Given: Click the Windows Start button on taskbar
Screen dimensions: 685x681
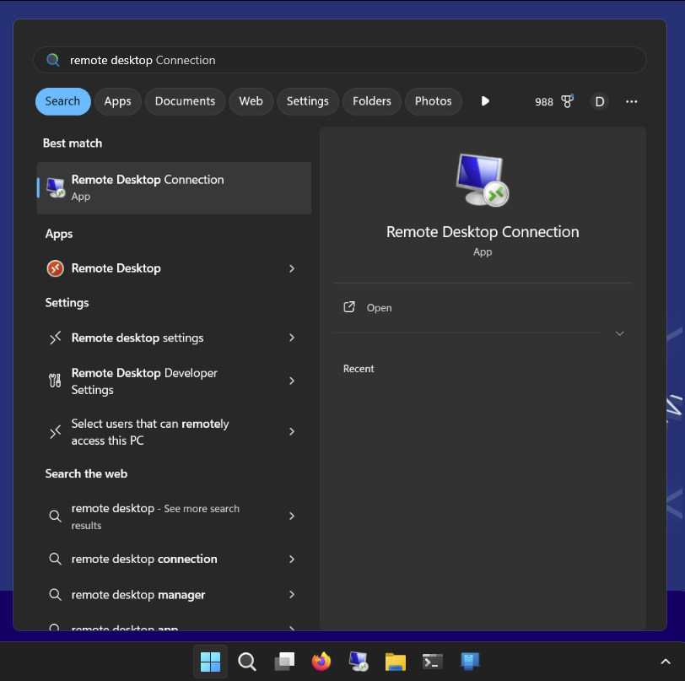Looking at the screenshot, I should click(210, 662).
